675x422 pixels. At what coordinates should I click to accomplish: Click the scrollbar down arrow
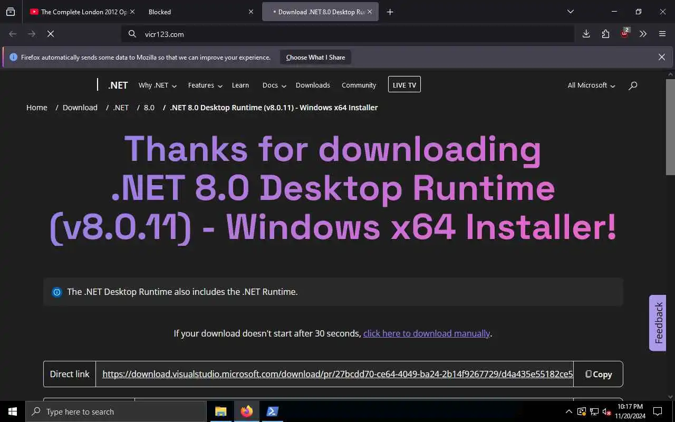pos(670,396)
